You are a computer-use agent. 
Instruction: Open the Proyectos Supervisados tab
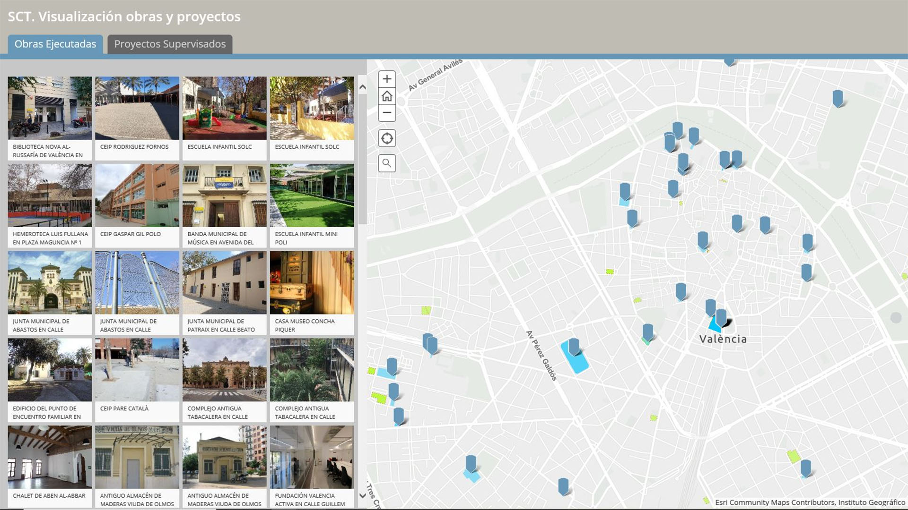point(170,44)
